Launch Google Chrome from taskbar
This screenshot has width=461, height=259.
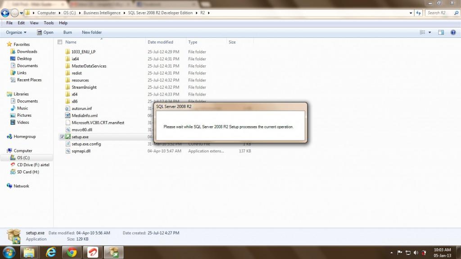tap(72, 253)
